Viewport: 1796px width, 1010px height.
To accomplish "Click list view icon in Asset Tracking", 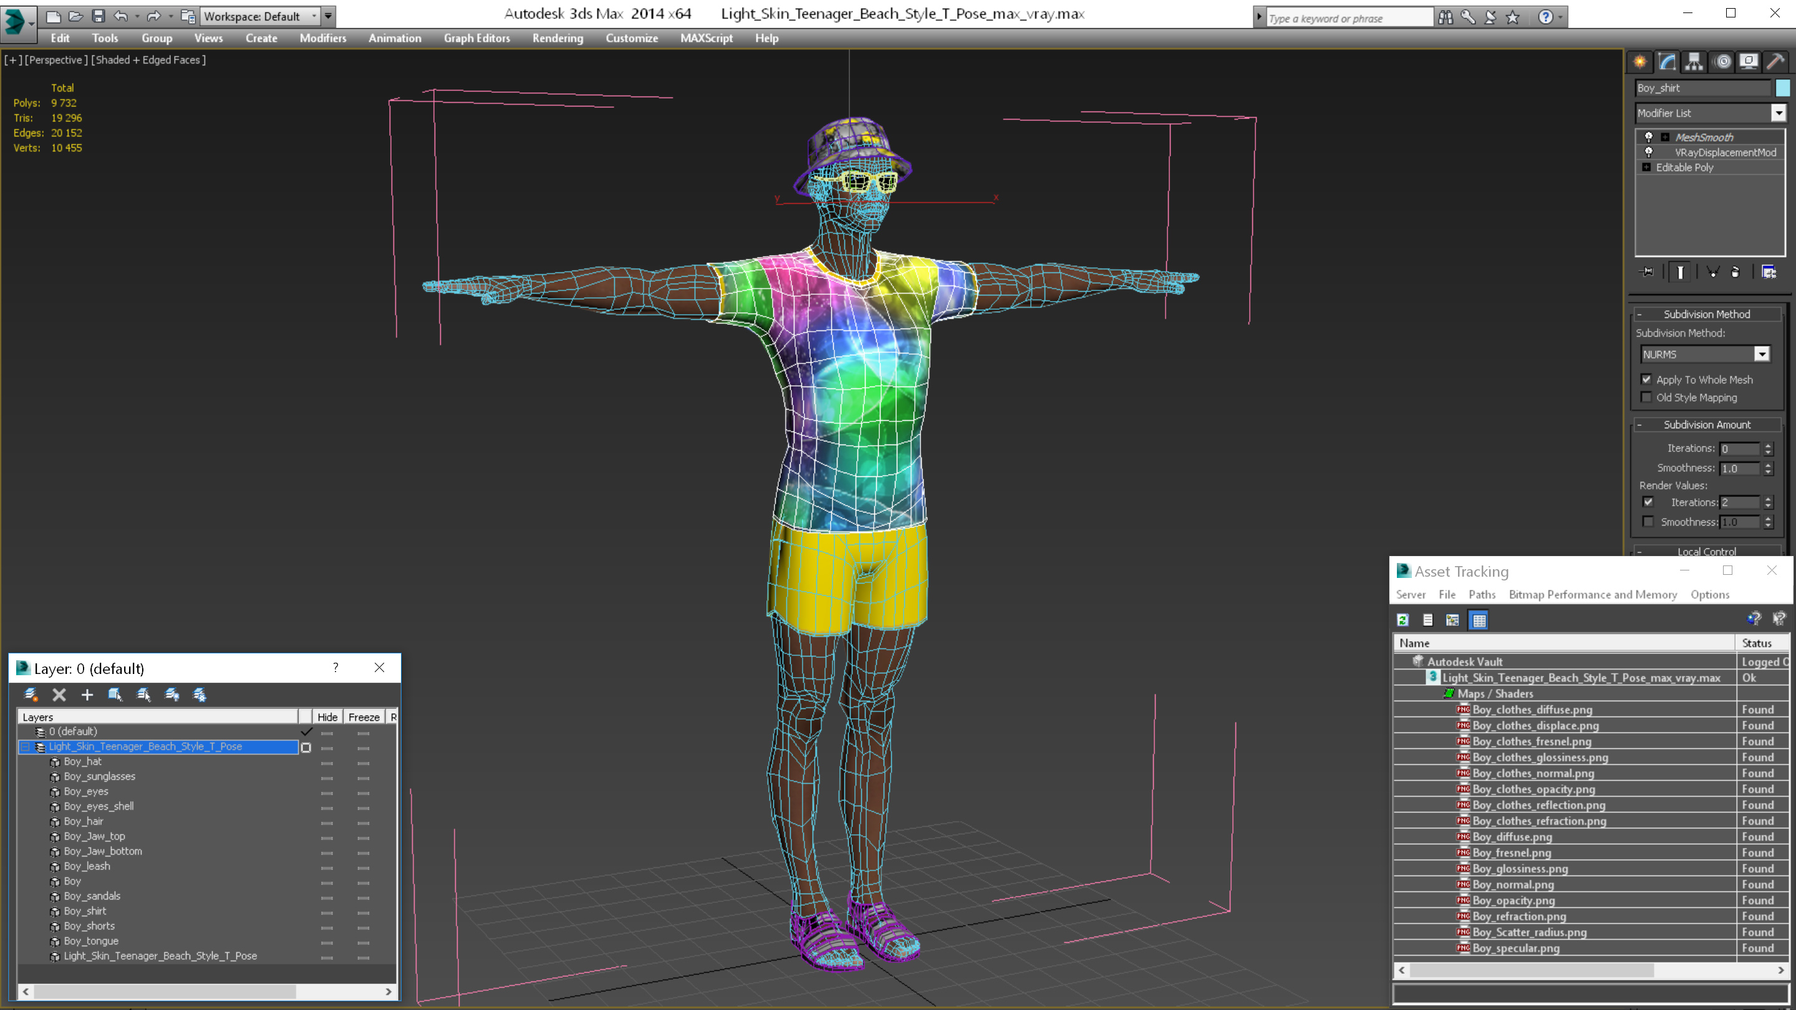I will 1428,620.
